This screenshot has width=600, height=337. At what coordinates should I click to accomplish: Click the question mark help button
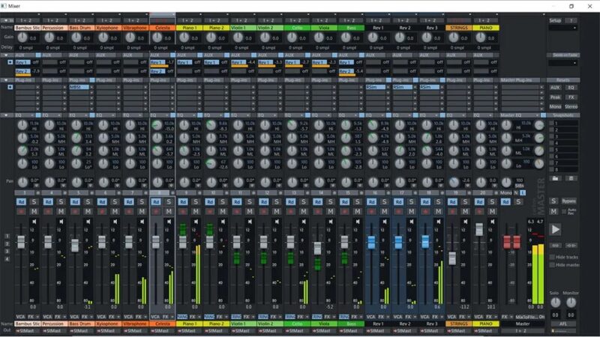(x=571, y=21)
